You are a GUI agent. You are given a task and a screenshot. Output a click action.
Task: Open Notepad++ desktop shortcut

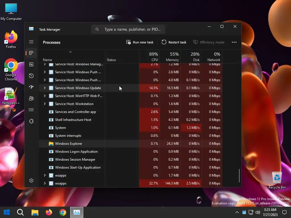pyautogui.click(x=11, y=96)
